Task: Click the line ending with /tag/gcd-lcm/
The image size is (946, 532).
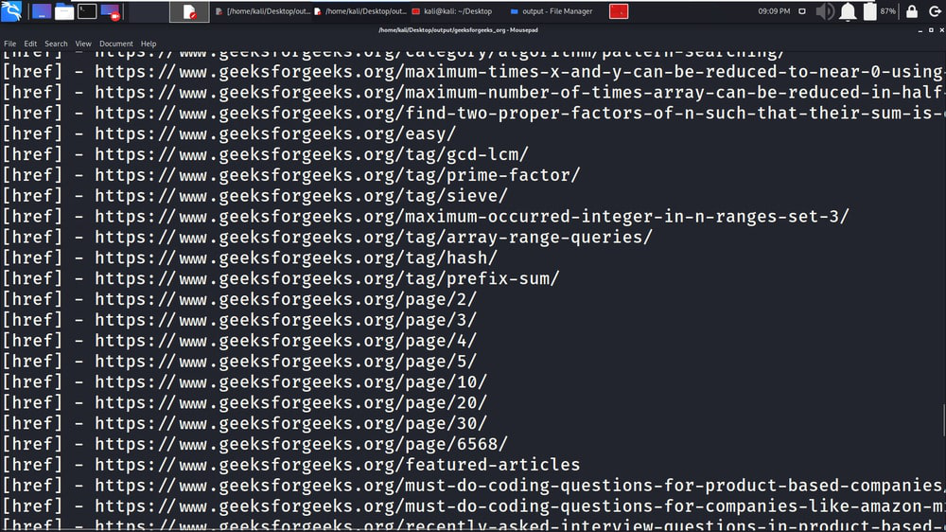Action: [x=266, y=154]
